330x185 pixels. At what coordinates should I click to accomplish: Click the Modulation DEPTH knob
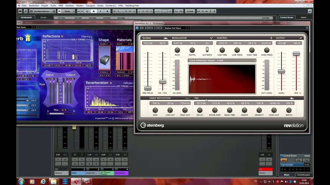[x=192, y=50]
